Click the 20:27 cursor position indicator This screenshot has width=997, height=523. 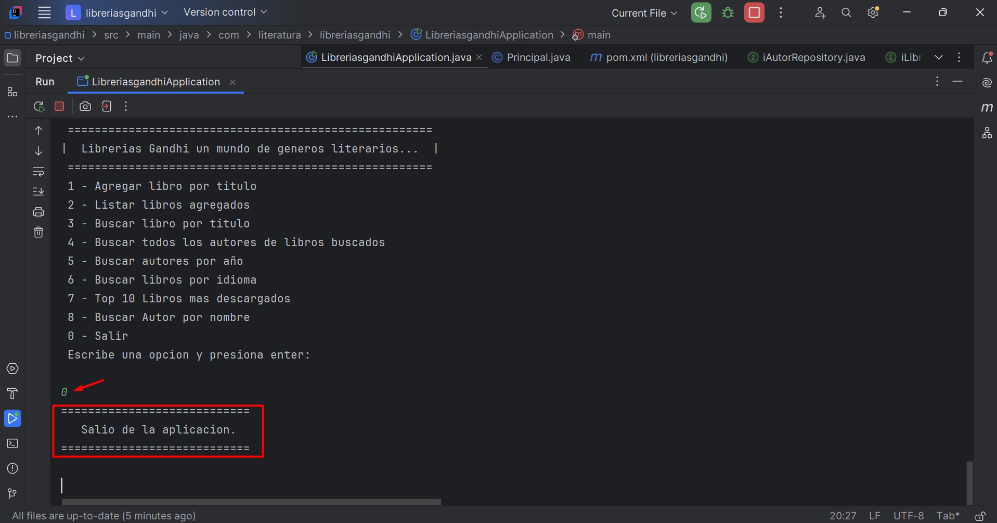click(x=843, y=516)
